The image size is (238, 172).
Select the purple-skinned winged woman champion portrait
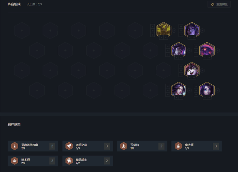192,30
